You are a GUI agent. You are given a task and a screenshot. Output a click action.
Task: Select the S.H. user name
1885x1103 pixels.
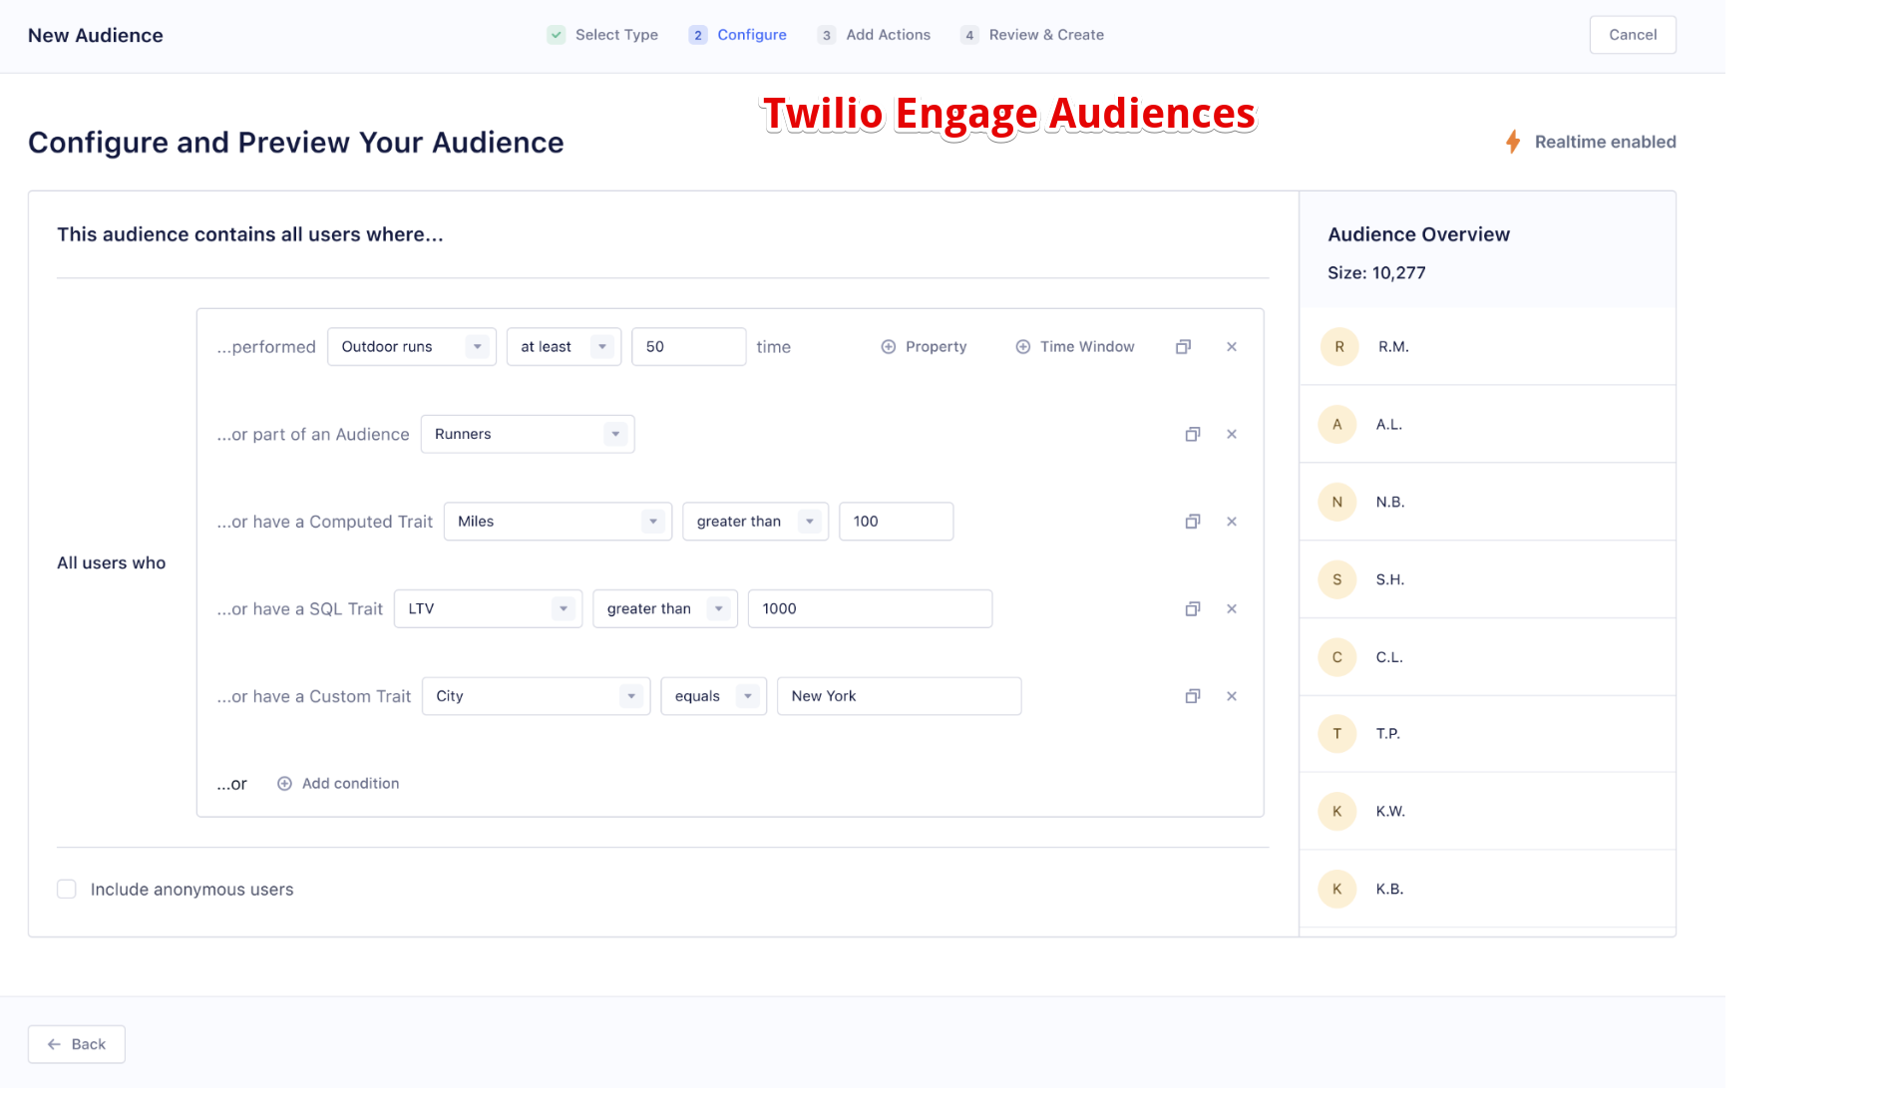coord(1390,579)
